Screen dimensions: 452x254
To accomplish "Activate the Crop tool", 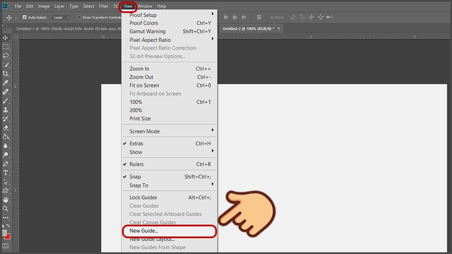I will pyautogui.click(x=6, y=74).
